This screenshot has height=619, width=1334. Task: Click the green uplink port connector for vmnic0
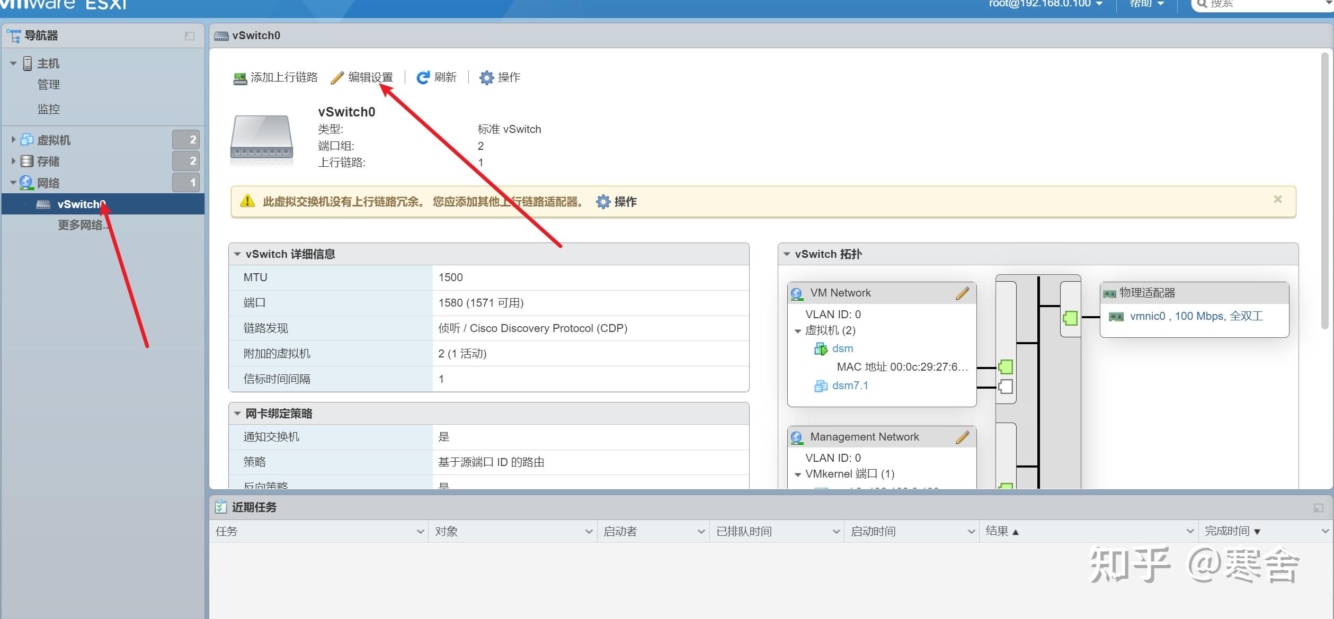click(x=1070, y=318)
